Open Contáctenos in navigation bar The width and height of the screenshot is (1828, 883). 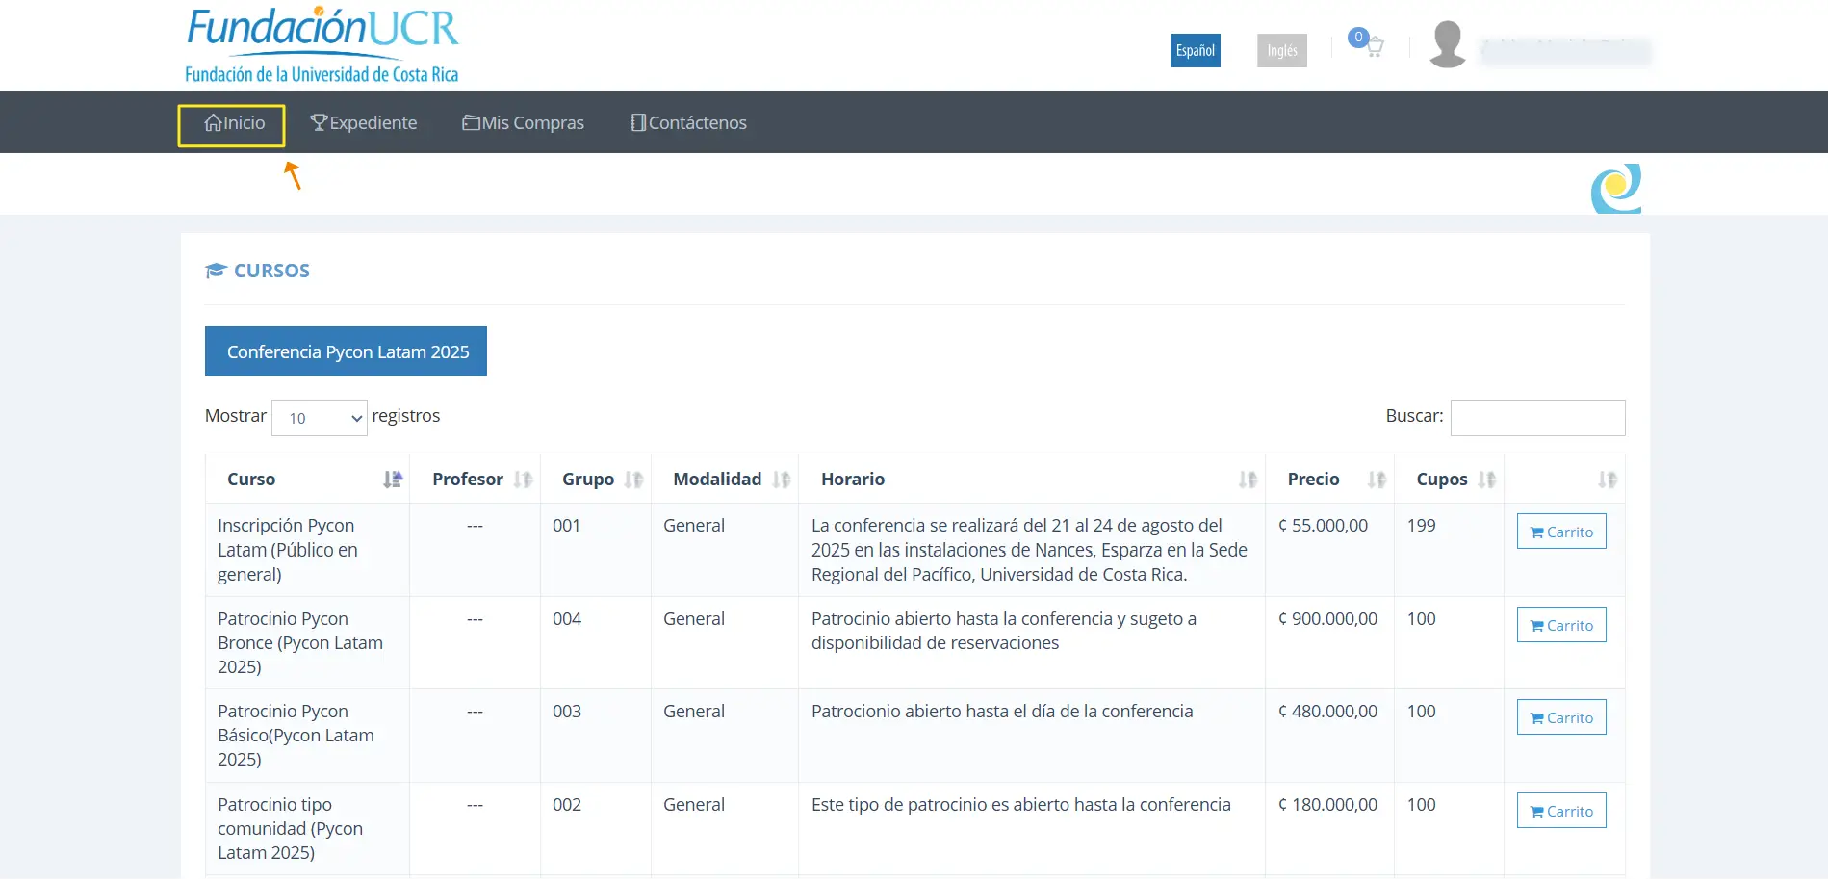pos(688,123)
